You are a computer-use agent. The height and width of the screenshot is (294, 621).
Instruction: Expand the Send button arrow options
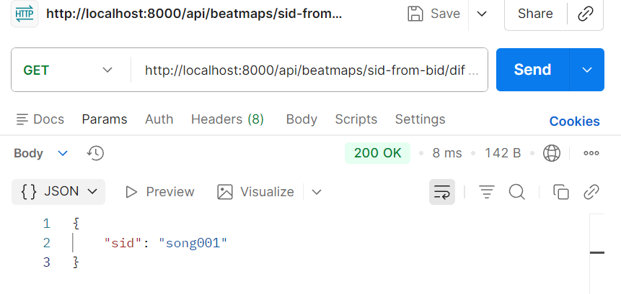tap(587, 70)
